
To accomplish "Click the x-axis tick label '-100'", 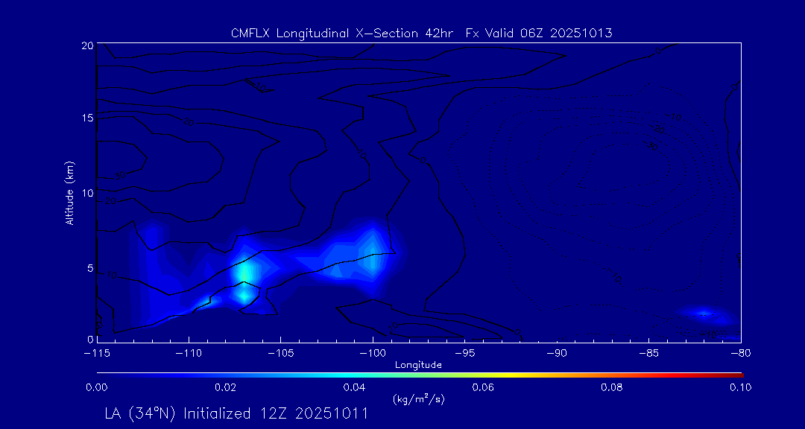I will (373, 354).
